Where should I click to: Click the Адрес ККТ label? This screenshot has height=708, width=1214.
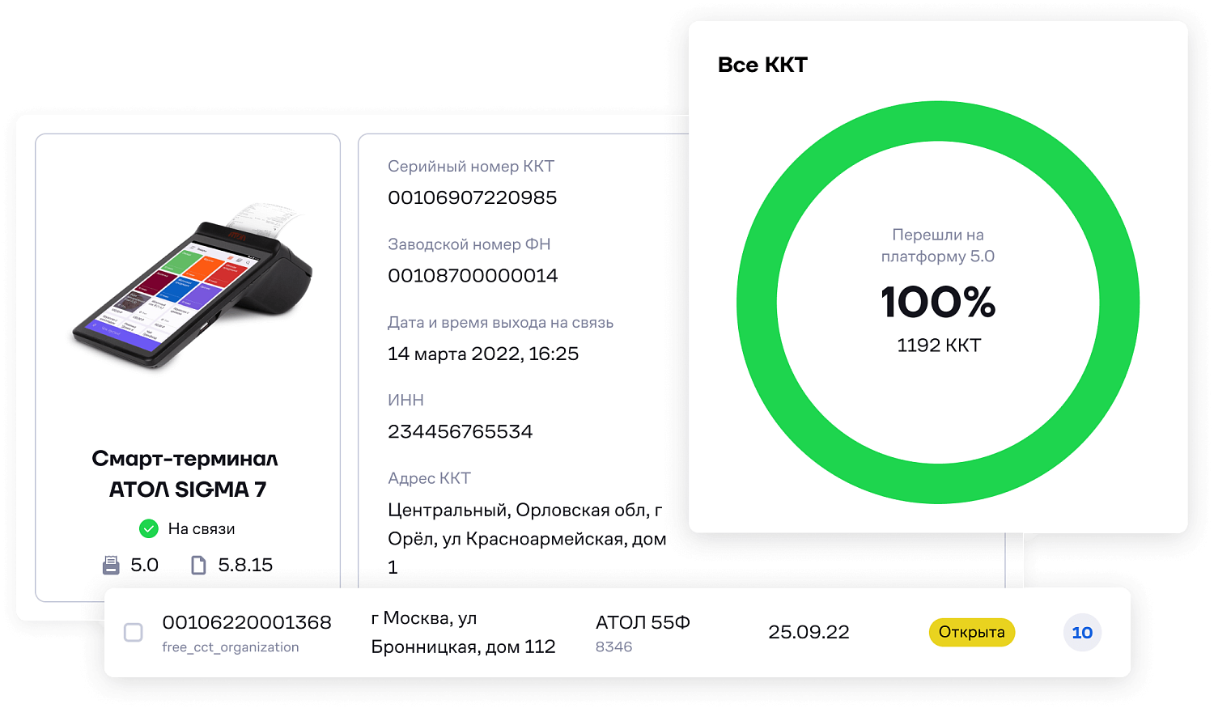(429, 479)
